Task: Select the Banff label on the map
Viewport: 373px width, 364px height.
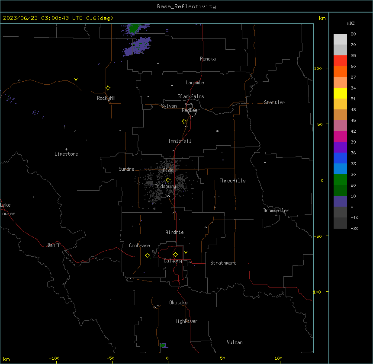Action: pos(54,245)
